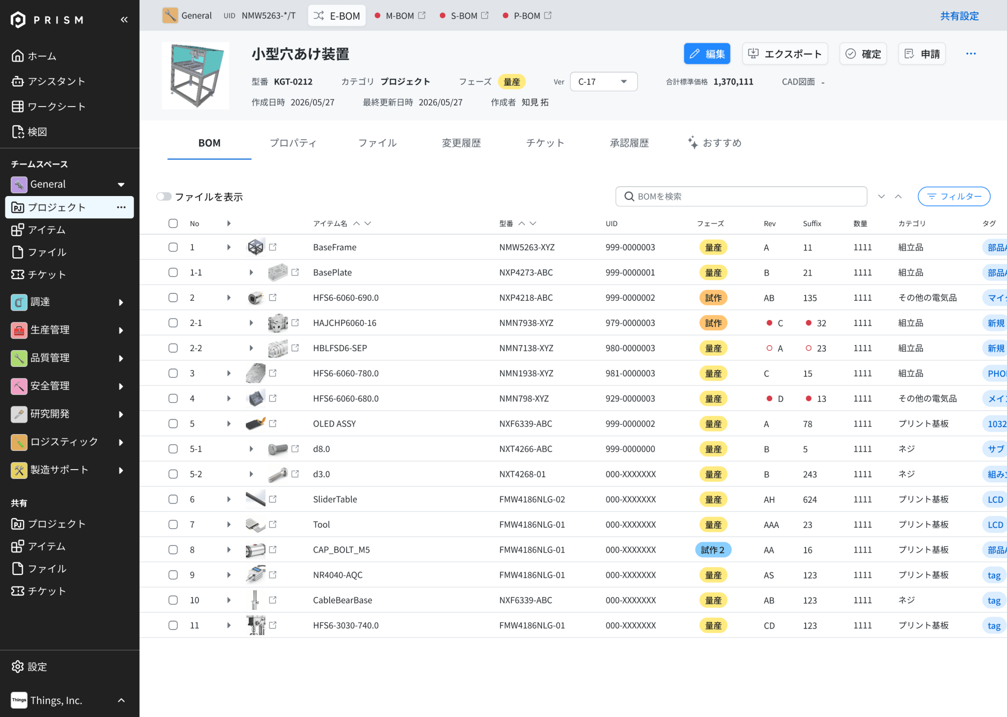Check the HFS6-6060-690.0 row checkbox

click(173, 297)
